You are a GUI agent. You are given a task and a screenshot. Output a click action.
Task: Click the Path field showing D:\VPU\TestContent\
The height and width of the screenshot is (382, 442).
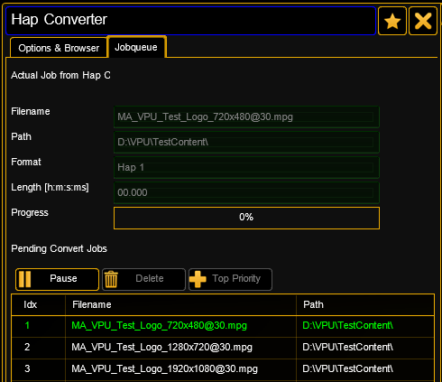pyautogui.click(x=246, y=142)
